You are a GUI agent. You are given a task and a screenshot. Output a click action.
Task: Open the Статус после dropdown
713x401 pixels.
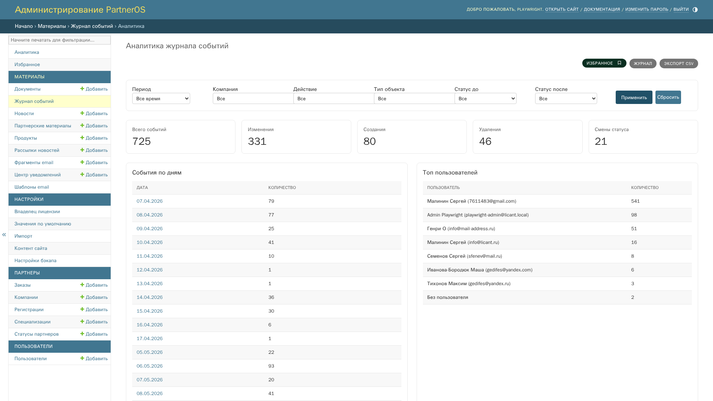click(x=566, y=98)
